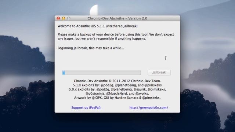Click the jailbreak progress bar

click(102, 73)
